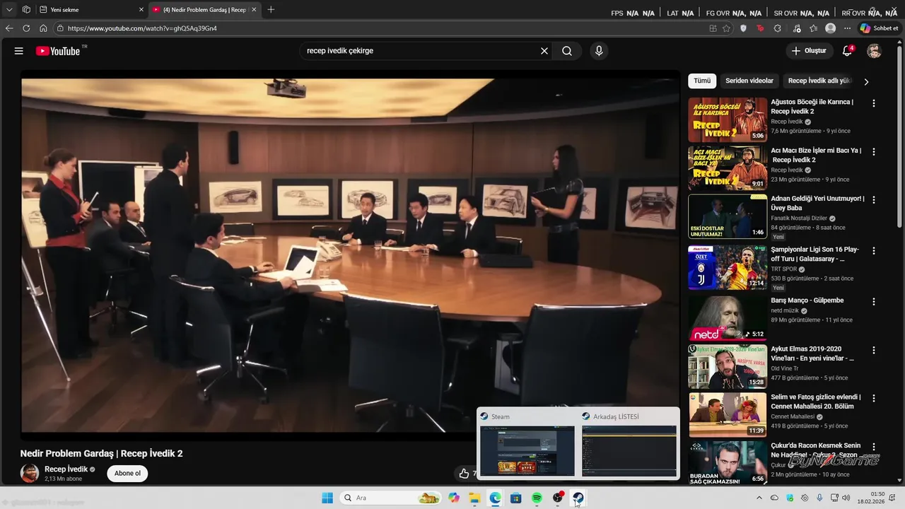Viewport: 905px width, 509px height.
Task: Open Barış Manço - Gülpembe video
Action: coord(728,317)
